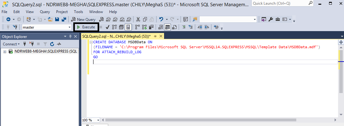Click the Find in Files icon

click(195, 20)
